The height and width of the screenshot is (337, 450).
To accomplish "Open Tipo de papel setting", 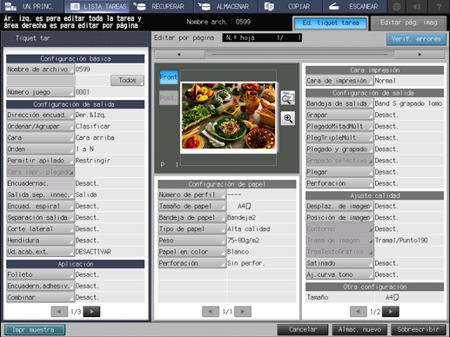I will (192, 228).
